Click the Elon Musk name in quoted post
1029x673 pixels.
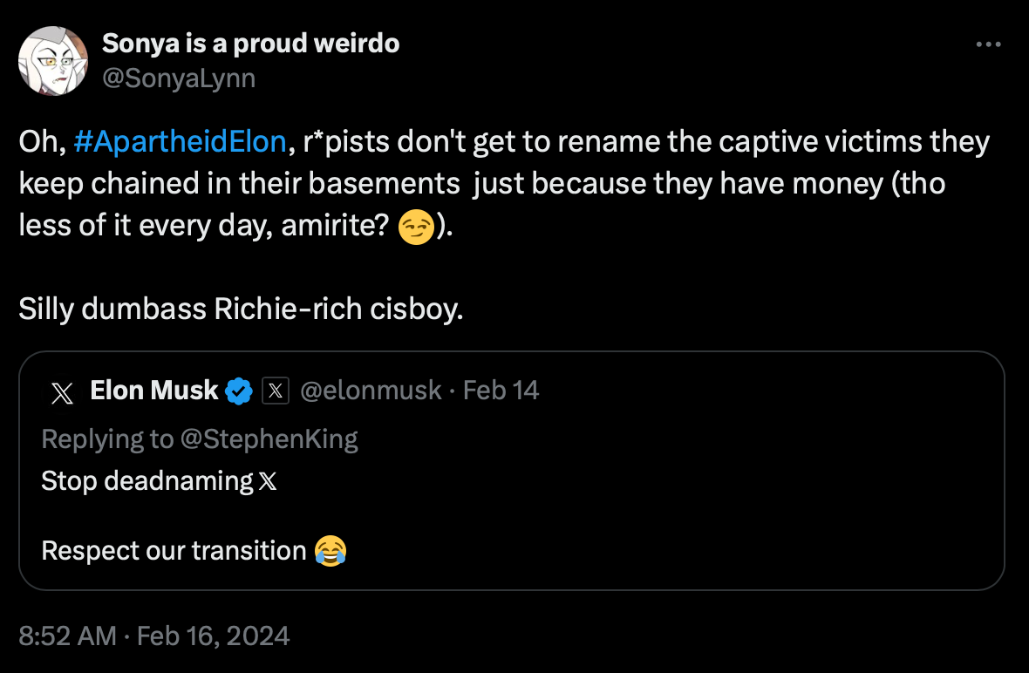[x=153, y=391]
